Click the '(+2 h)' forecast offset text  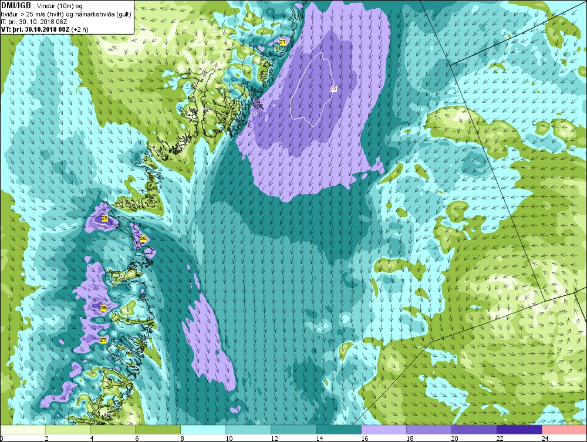80,29
